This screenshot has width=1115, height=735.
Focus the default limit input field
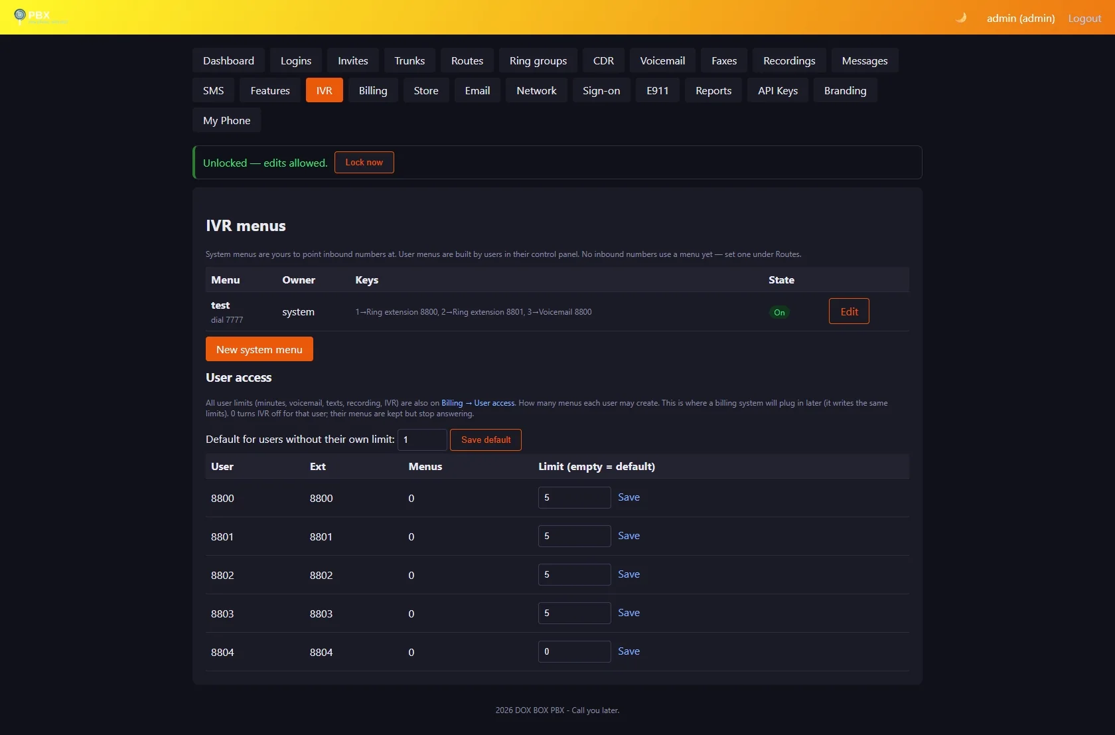pos(422,440)
